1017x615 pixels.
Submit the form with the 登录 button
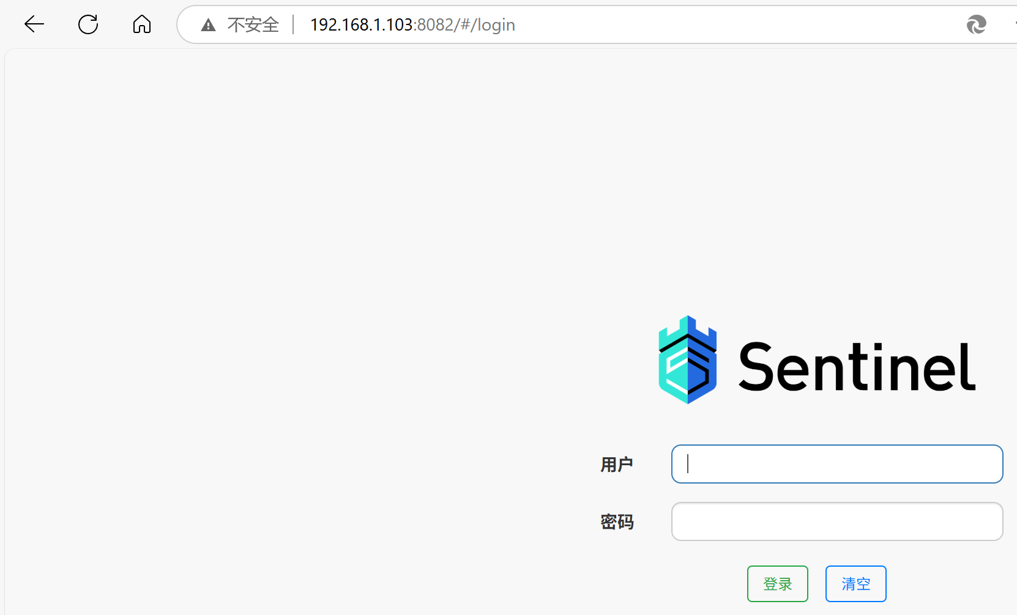778,584
